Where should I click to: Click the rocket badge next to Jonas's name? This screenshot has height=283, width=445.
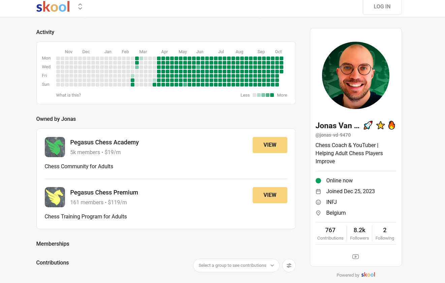pyautogui.click(x=368, y=126)
